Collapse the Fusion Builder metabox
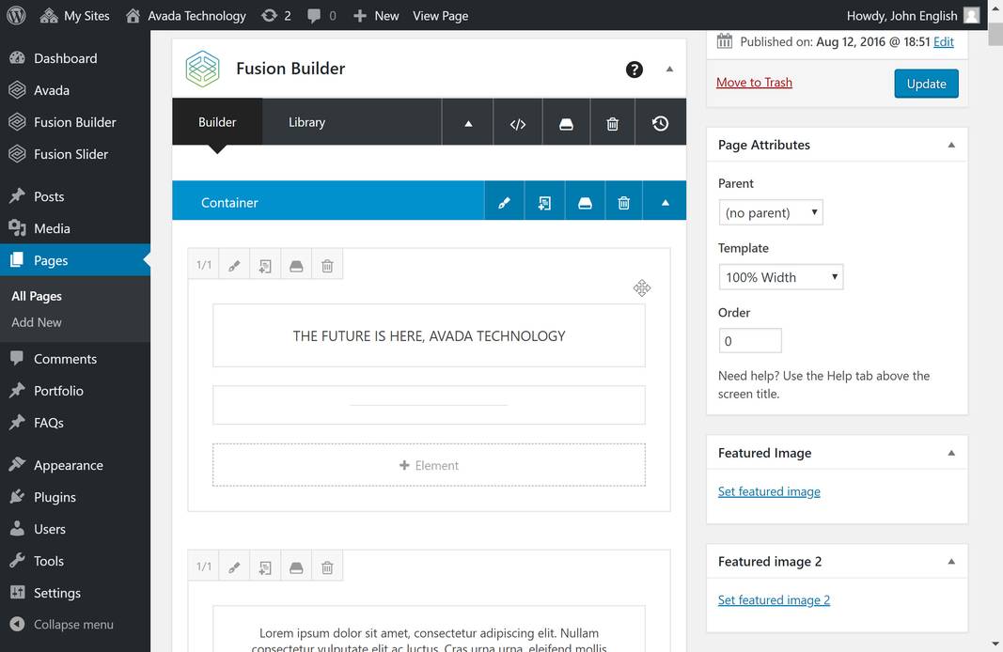The image size is (1003, 652). point(669,69)
